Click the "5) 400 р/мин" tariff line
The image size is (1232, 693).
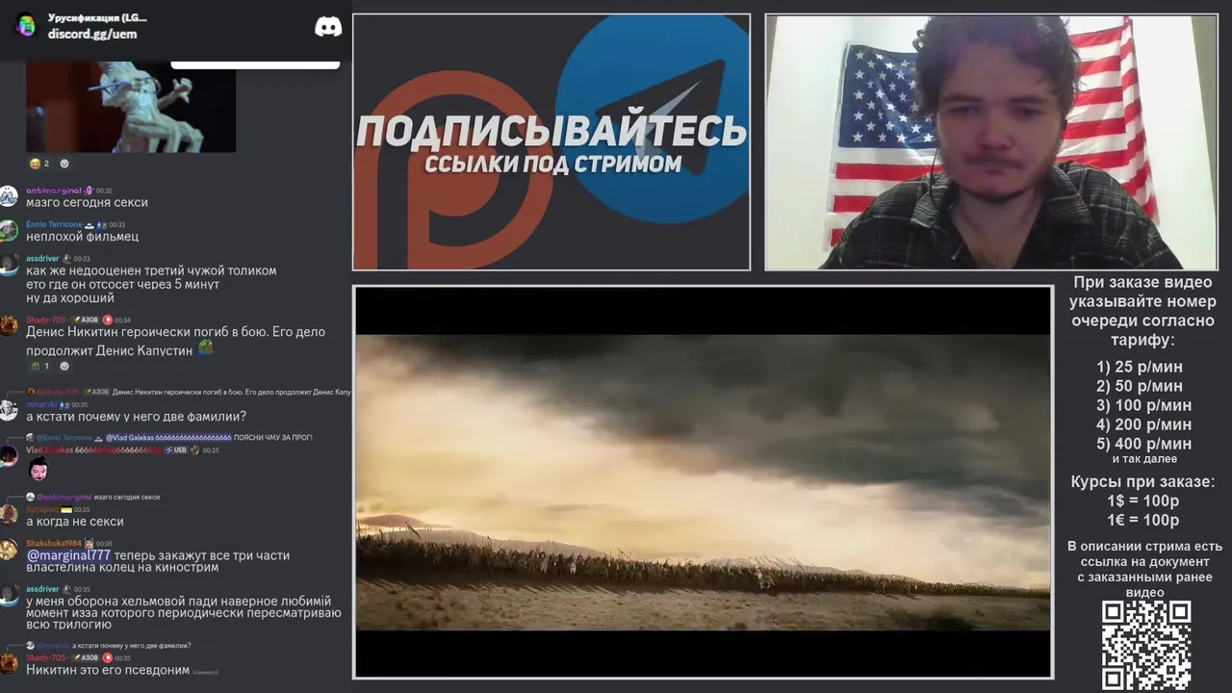1143,444
